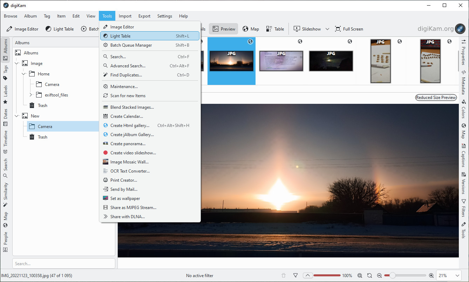Viewport: 469px width, 282px height.
Task: Click the filter funnel in status bar
Action: [295, 276]
